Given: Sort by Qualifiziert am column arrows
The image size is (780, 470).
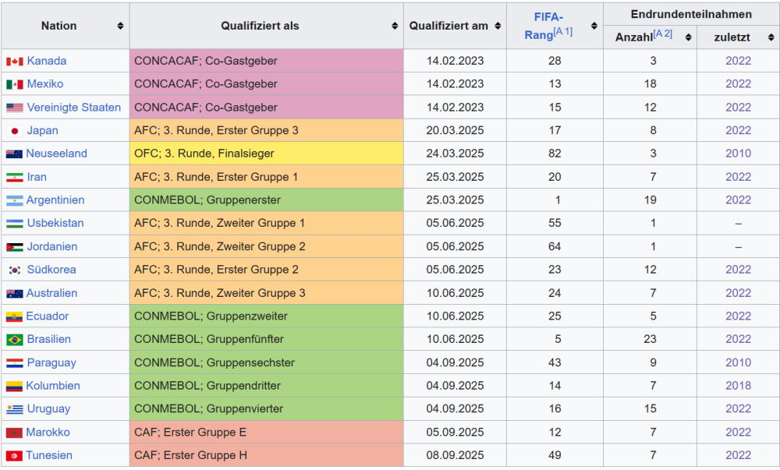Looking at the screenshot, I should pos(497,26).
